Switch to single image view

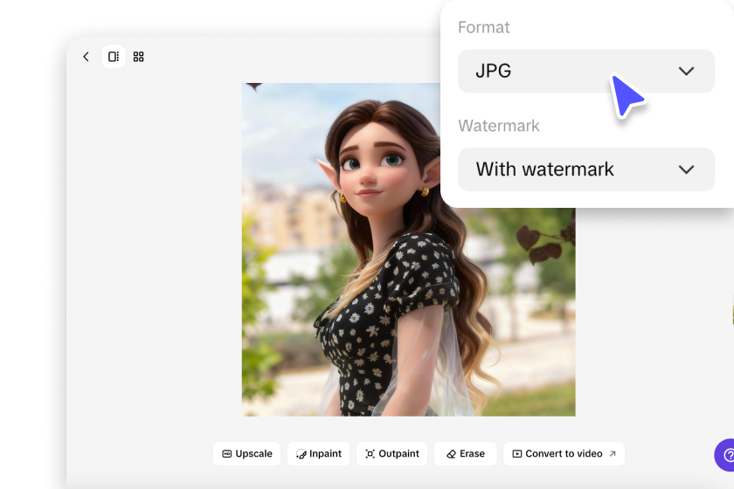pos(113,57)
